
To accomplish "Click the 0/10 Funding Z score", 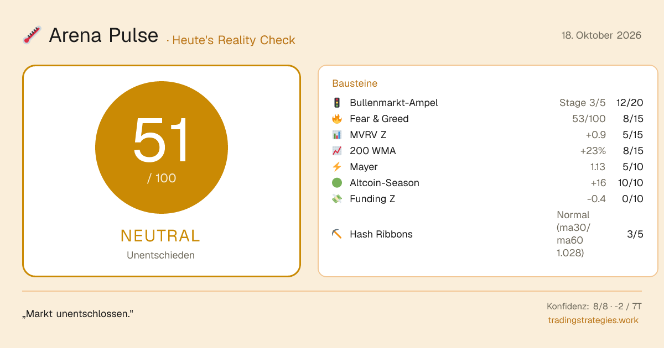I will click(632, 199).
